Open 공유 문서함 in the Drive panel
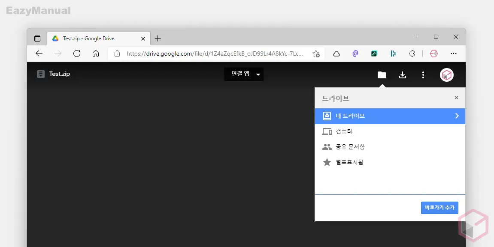Screen dimensions: 494x247 (x=350, y=147)
